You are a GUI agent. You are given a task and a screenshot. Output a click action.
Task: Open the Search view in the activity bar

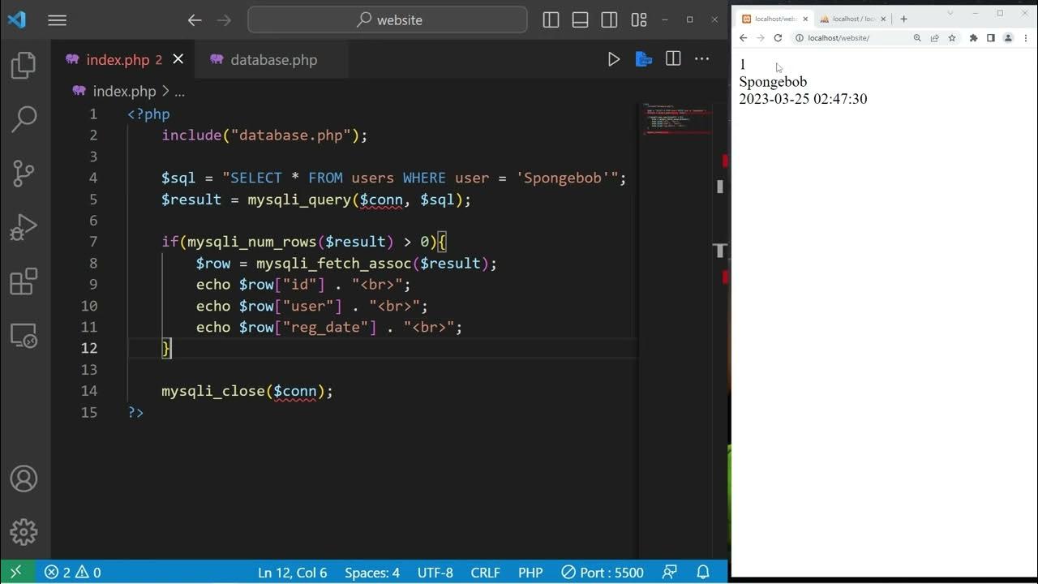24,119
